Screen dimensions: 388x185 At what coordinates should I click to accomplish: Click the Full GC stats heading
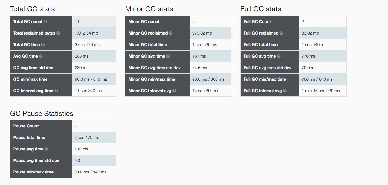click(261, 9)
